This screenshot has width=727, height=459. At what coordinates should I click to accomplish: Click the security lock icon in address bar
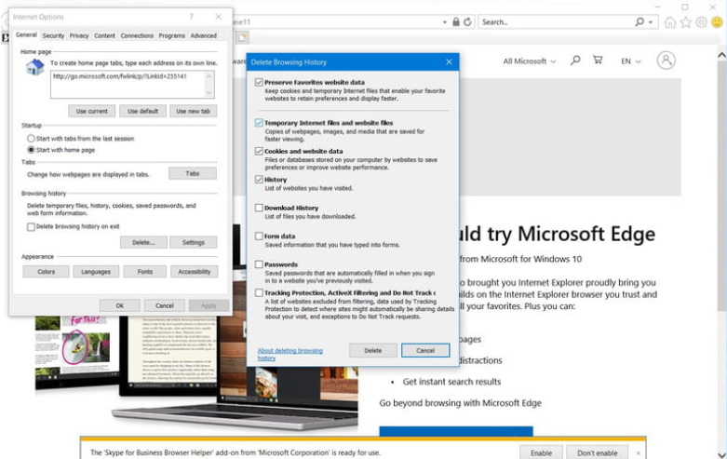(456, 21)
